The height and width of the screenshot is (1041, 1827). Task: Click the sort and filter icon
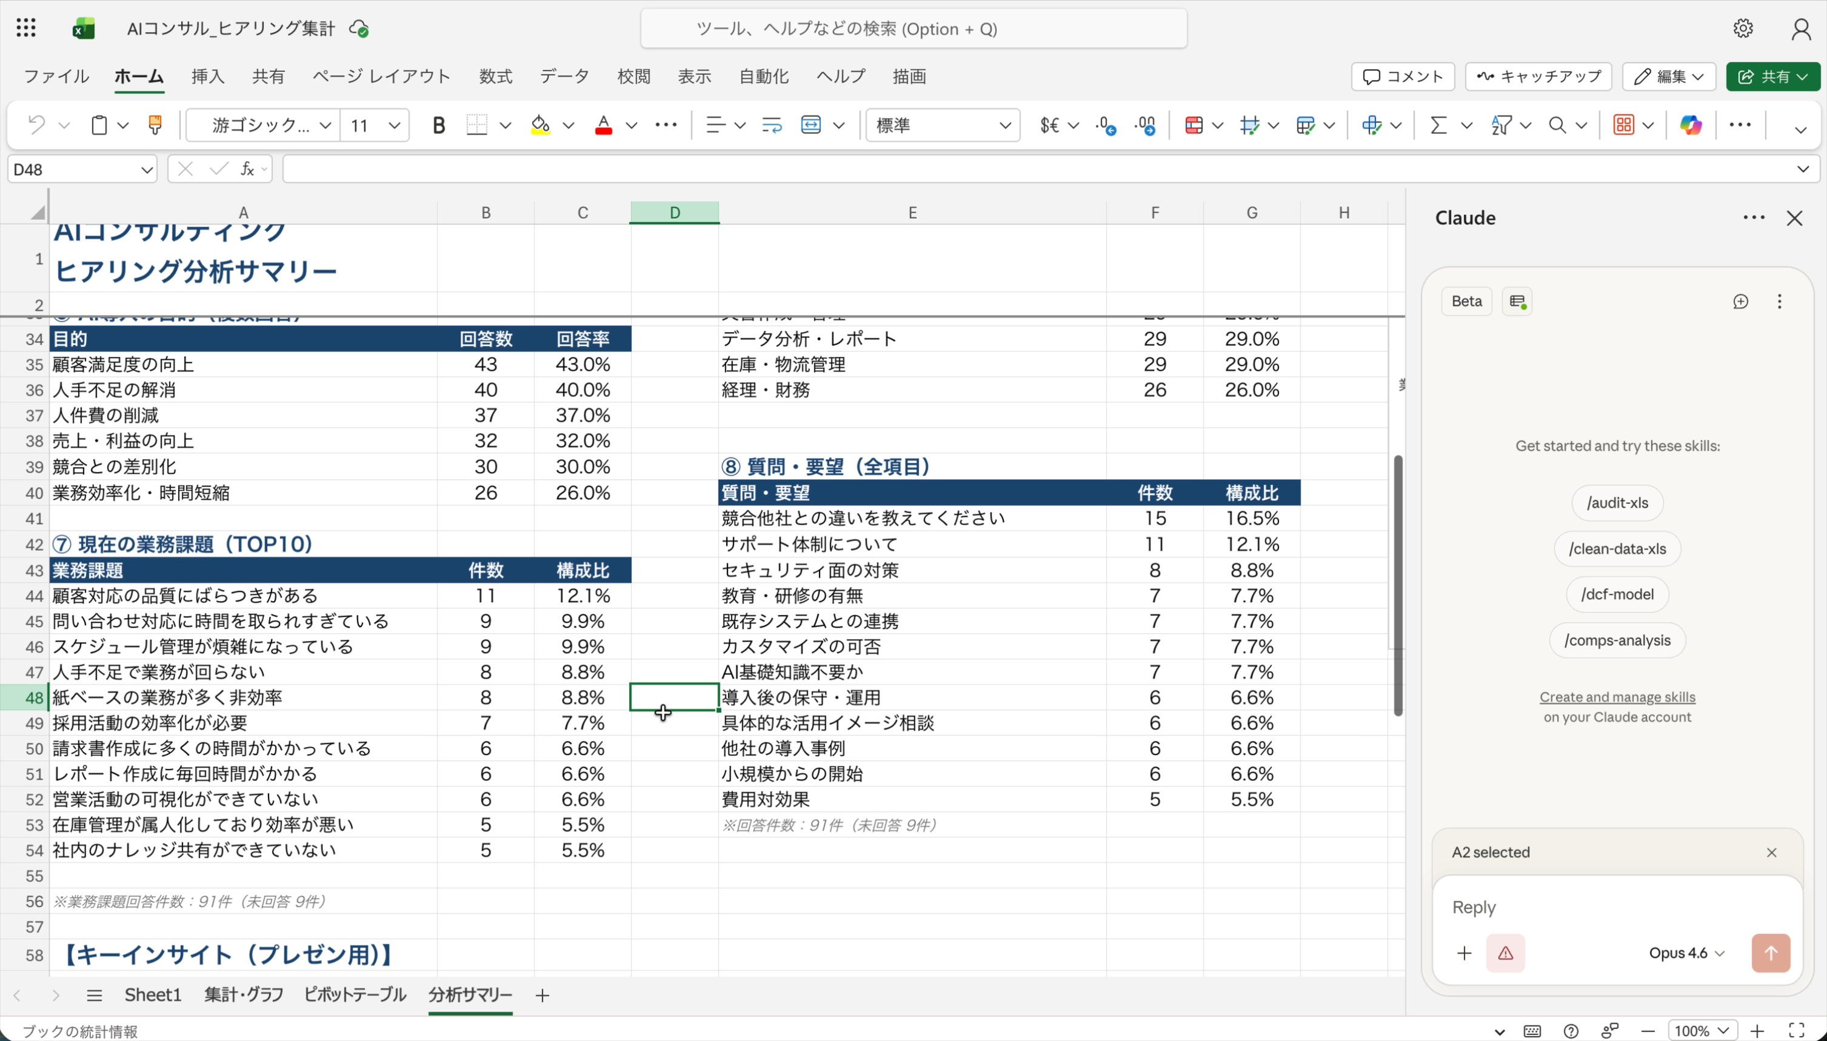coord(1501,125)
